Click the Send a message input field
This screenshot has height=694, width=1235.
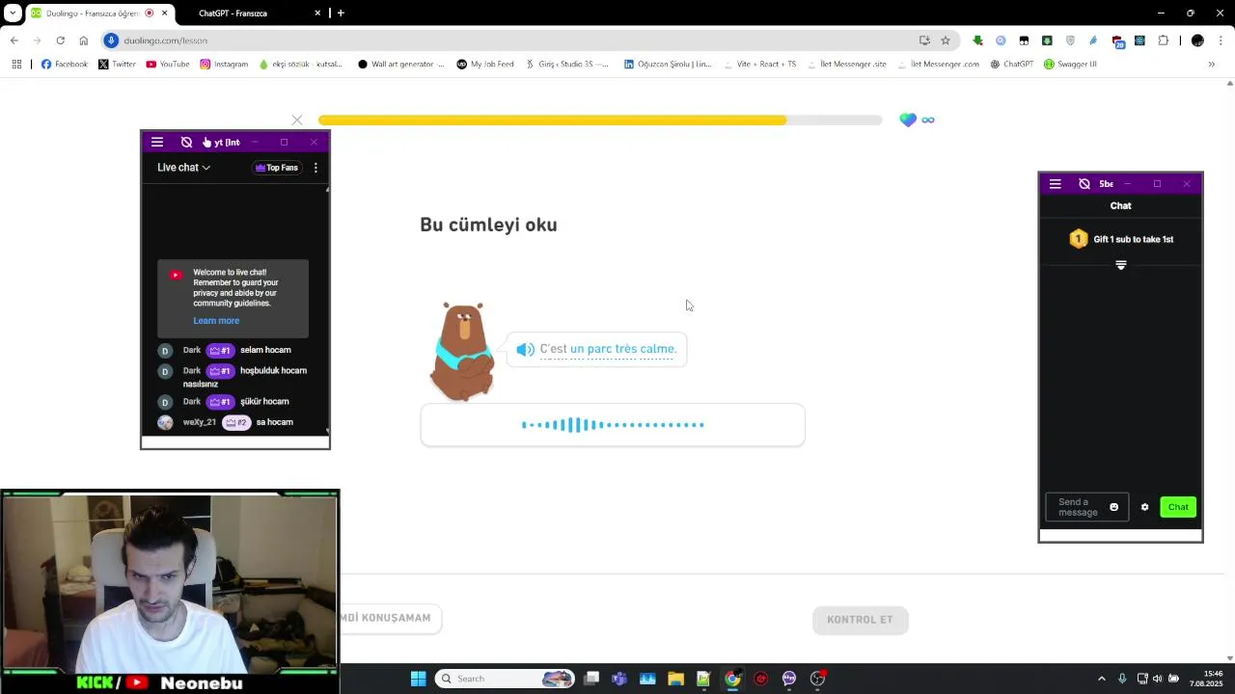tap(1086, 507)
